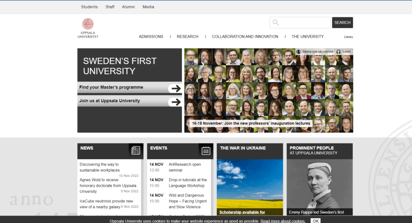The width and height of the screenshot is (412, 223).
Task: Open the Library link
Action: tap(348, 37)
